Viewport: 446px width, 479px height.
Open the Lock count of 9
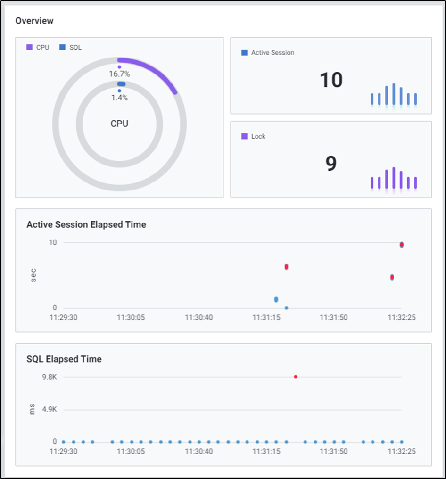coord(331,164)
